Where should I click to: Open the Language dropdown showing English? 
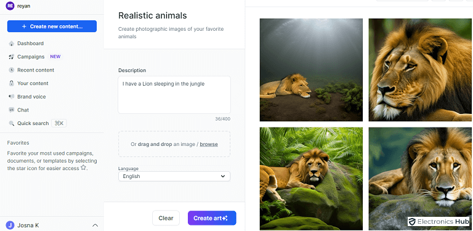(174, 176)
